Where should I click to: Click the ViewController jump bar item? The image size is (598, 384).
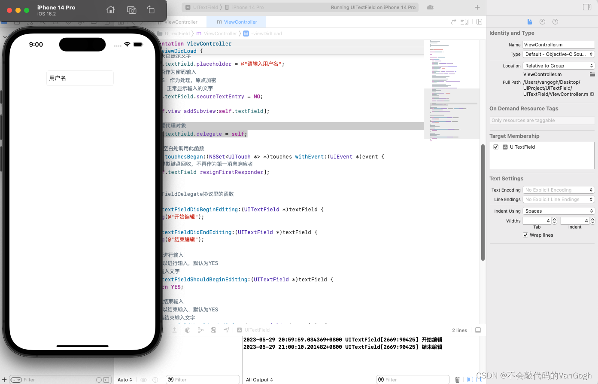[x=217, y=34]
